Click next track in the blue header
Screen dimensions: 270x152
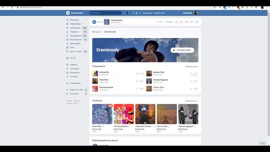[x=140, y=13]
